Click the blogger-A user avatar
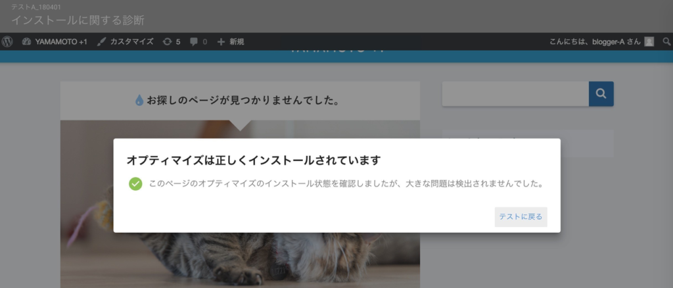The height and width of the screenshot is (288, 673). [649, 41]
